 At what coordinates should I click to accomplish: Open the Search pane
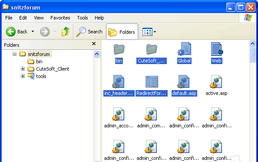point(89,32)
